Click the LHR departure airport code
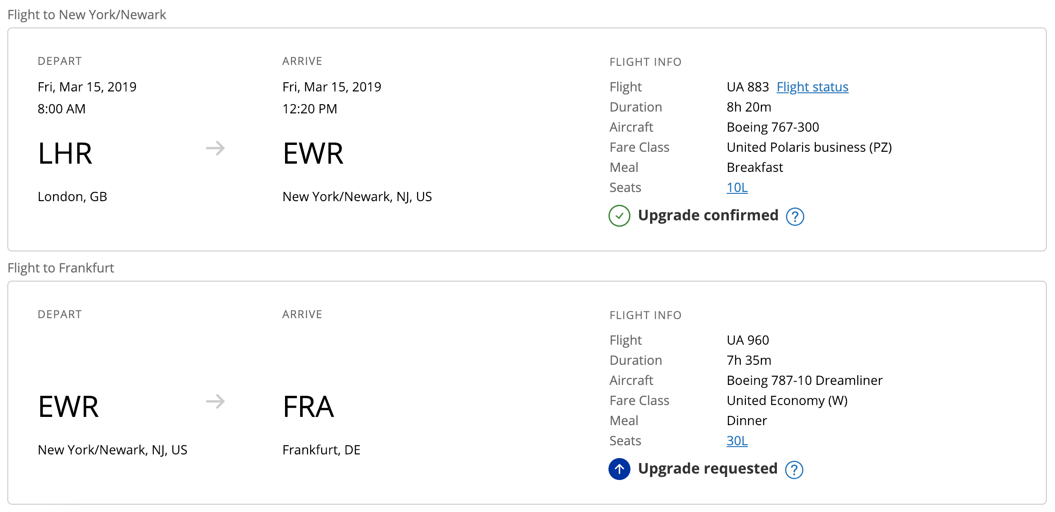The height and width of the screenshot is (512, 1055). (65, 154)
